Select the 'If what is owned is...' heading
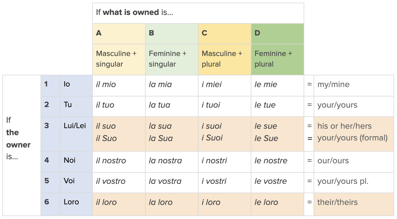 coord(134,13)
